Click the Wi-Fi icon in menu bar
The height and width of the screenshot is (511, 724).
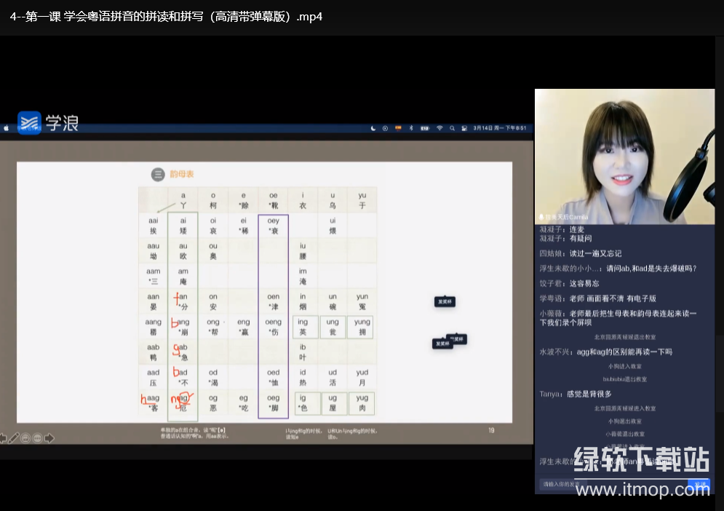[439, 128]
